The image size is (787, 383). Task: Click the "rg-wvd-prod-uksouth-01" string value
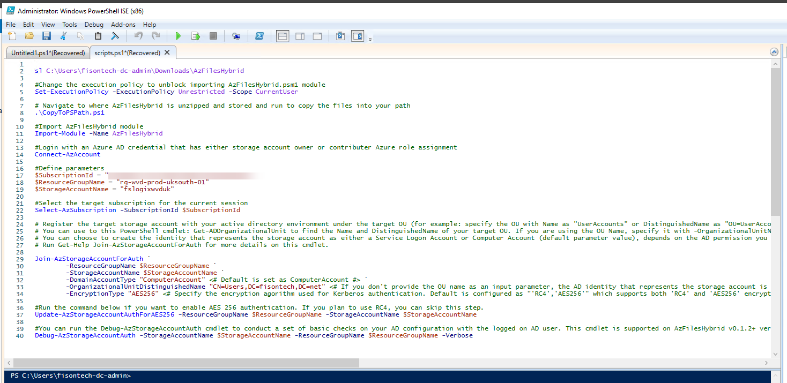pyautogui.click(x=162, y=182)
